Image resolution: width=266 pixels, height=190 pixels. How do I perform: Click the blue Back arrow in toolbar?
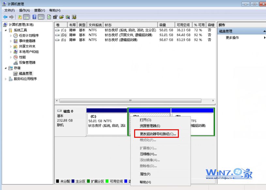[x=5, y=17]
